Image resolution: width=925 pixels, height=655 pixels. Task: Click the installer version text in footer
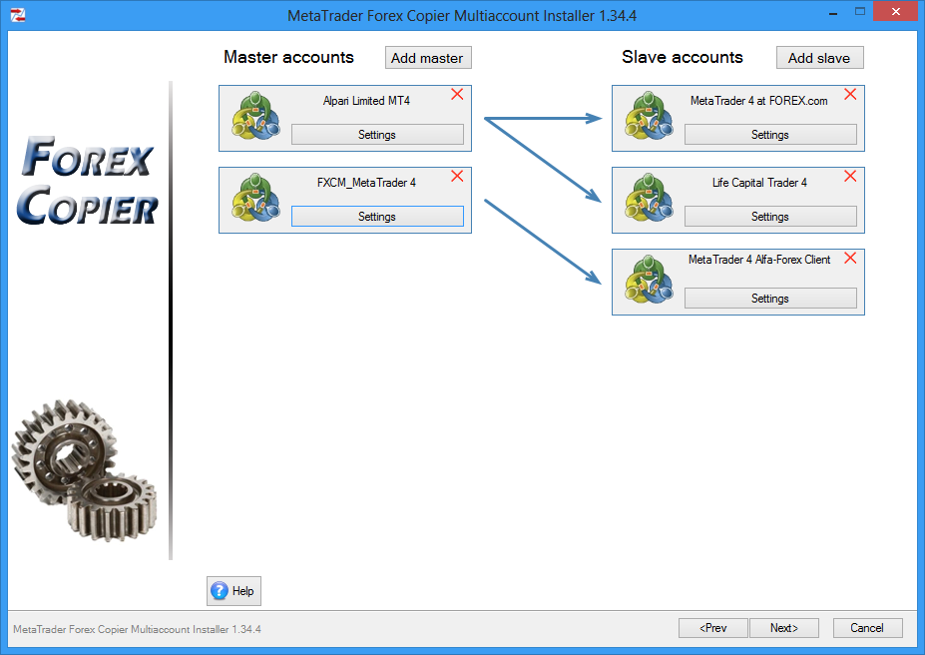point(137,629)
